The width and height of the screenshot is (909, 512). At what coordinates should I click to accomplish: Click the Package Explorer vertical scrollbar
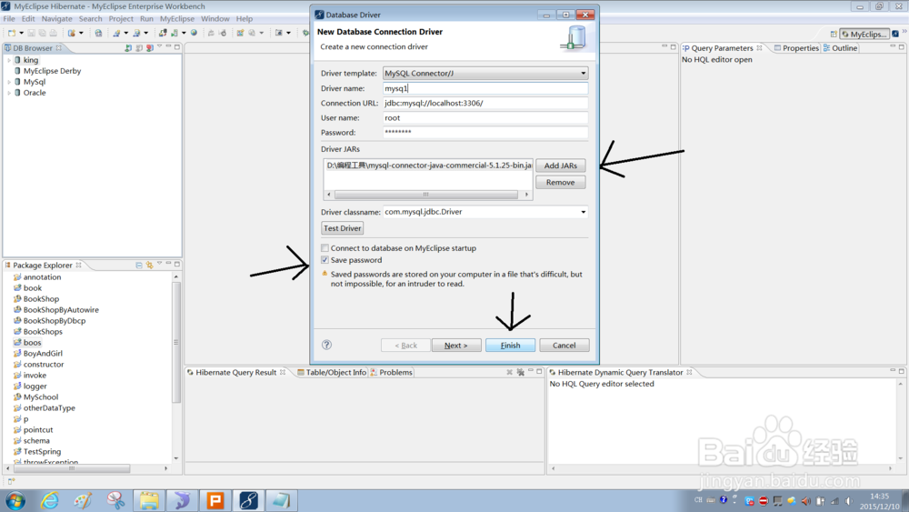pyautogui.click(x=176, y=342)
